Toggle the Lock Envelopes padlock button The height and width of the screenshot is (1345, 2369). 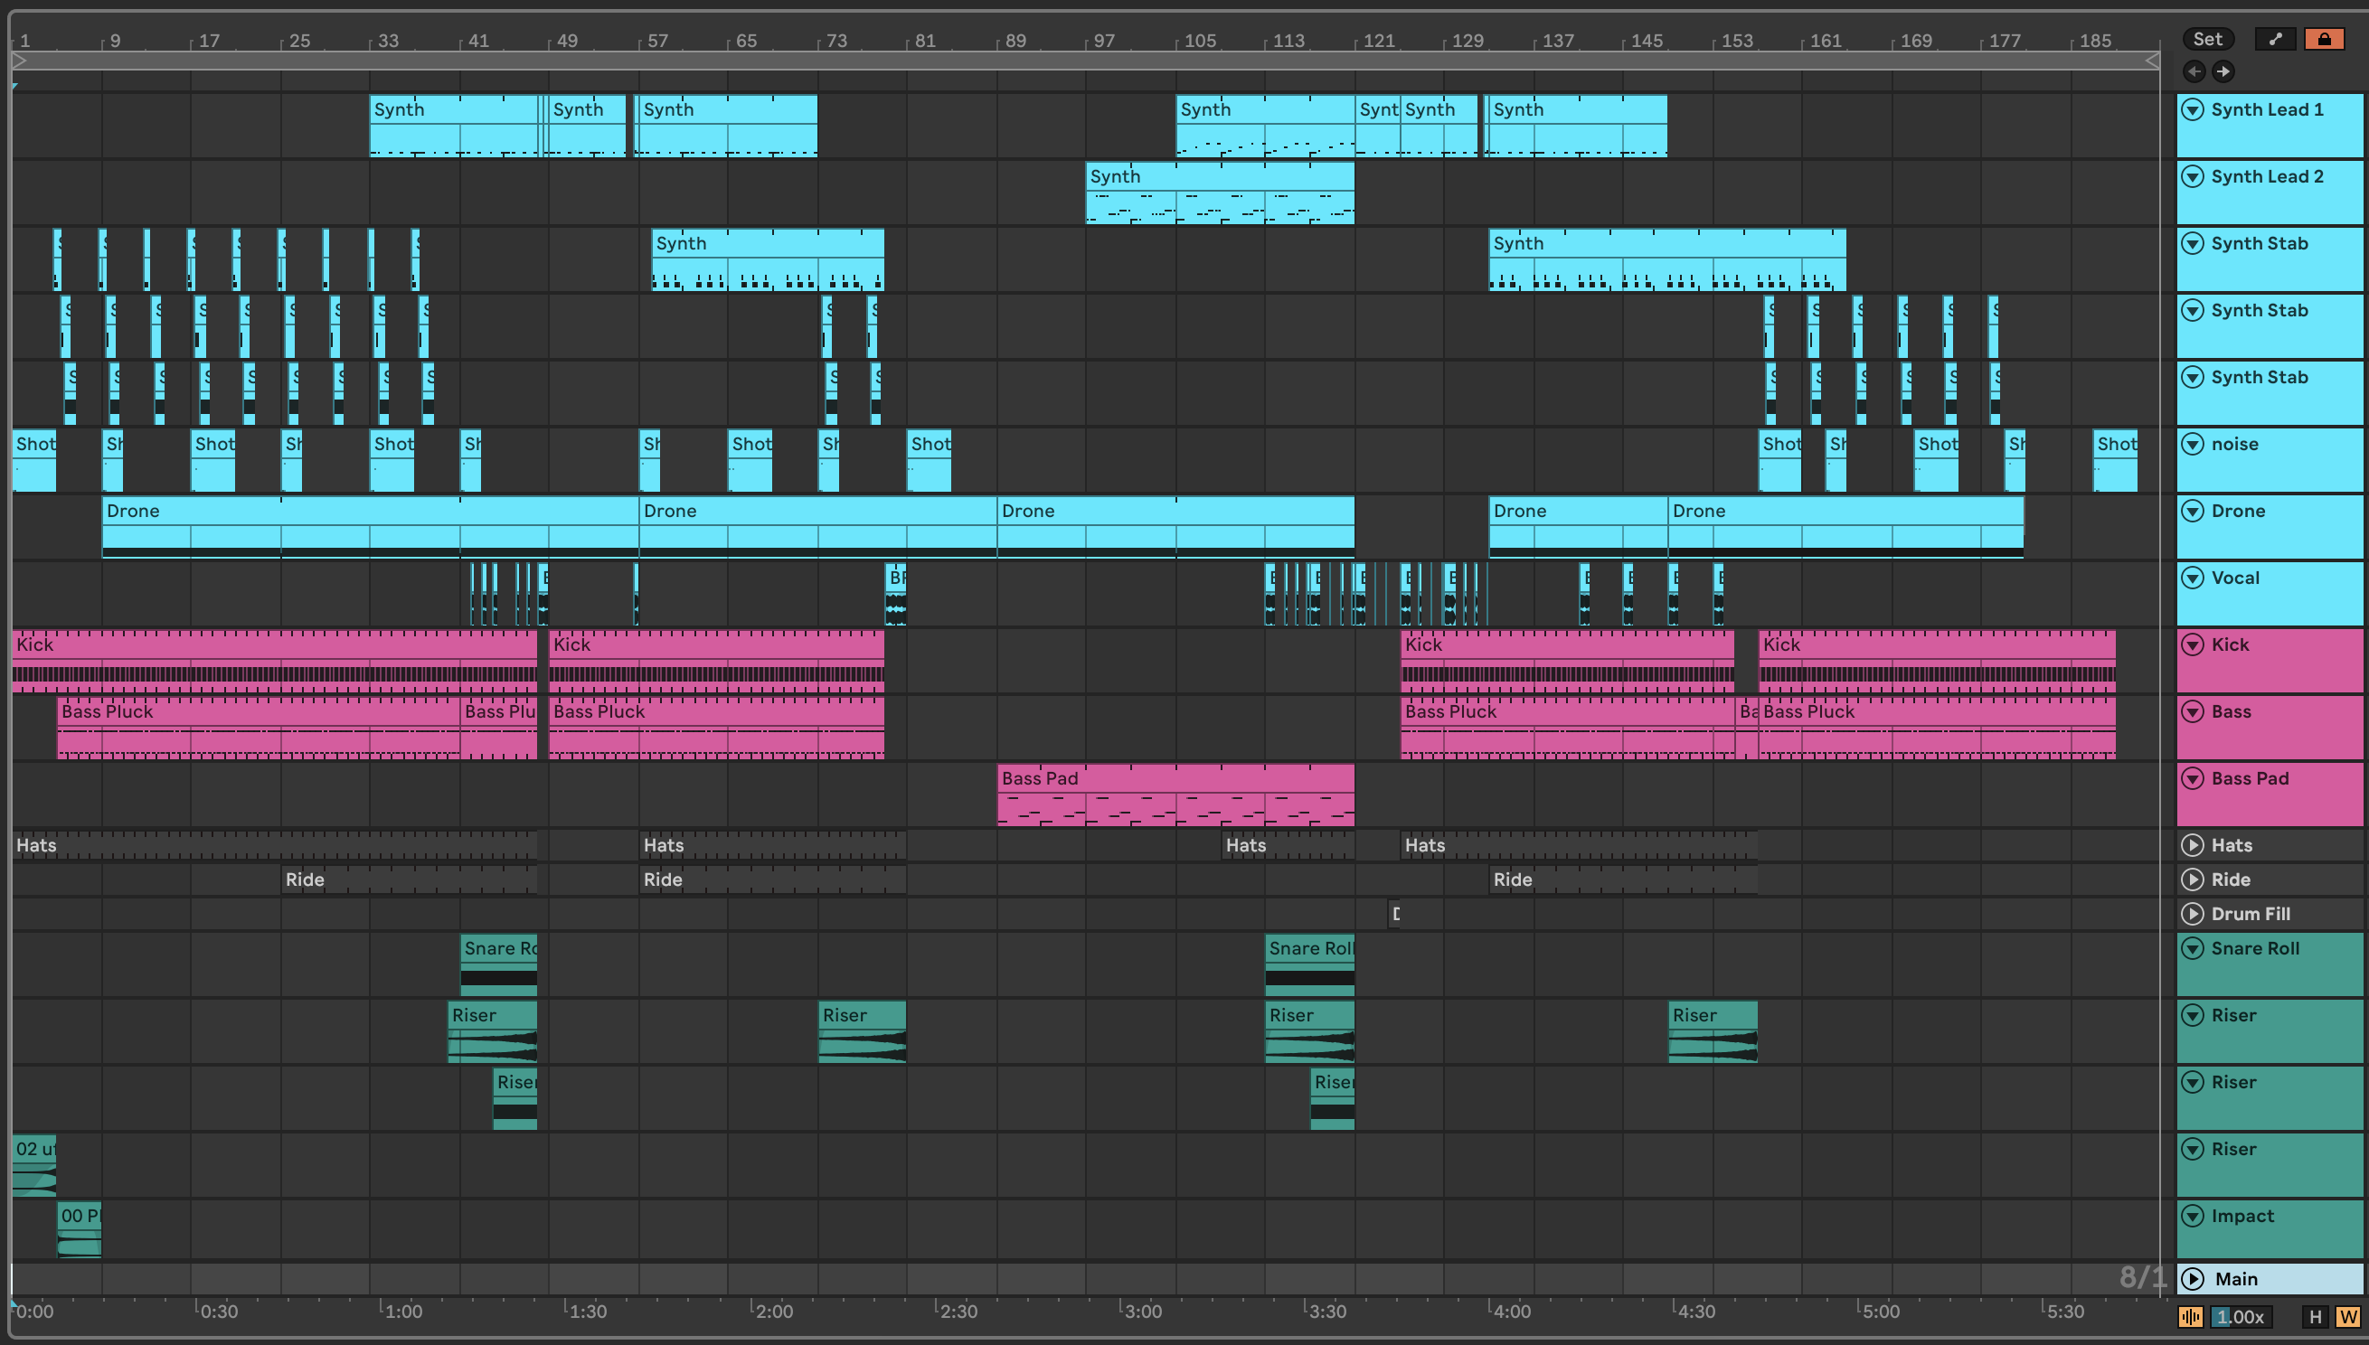(2324, 39)
